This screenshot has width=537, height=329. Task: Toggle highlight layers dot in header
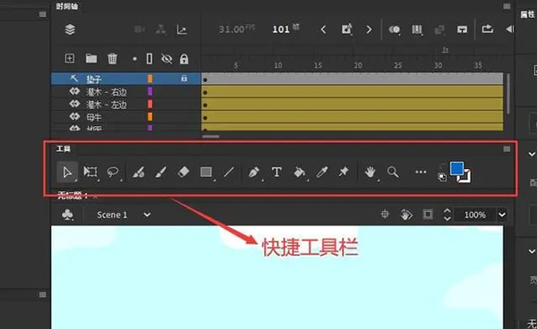[x=134, y=59]
